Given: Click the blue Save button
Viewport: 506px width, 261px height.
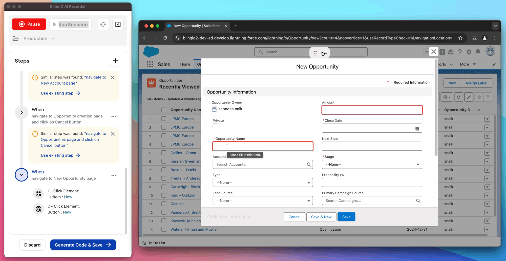Looking at the screenshot, I should pyautogui.click(x=346, y=217).
